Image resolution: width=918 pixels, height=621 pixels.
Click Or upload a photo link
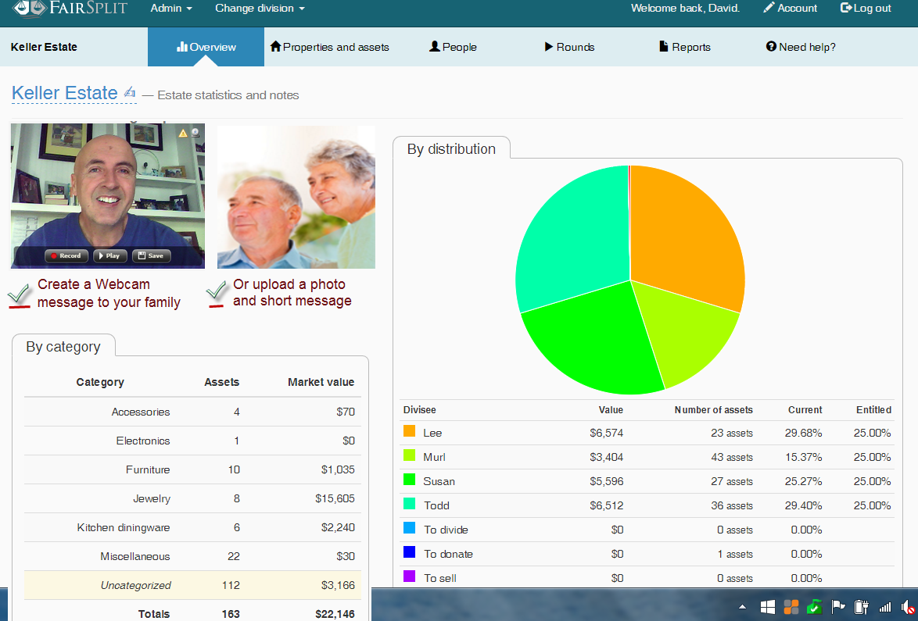point(292,292)
